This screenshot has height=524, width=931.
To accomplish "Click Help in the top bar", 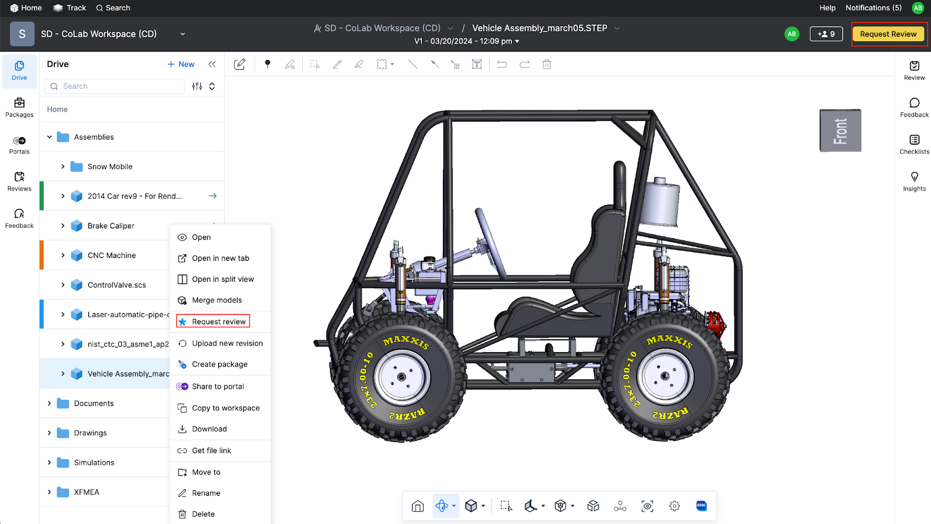I will (x=827, y=8).
